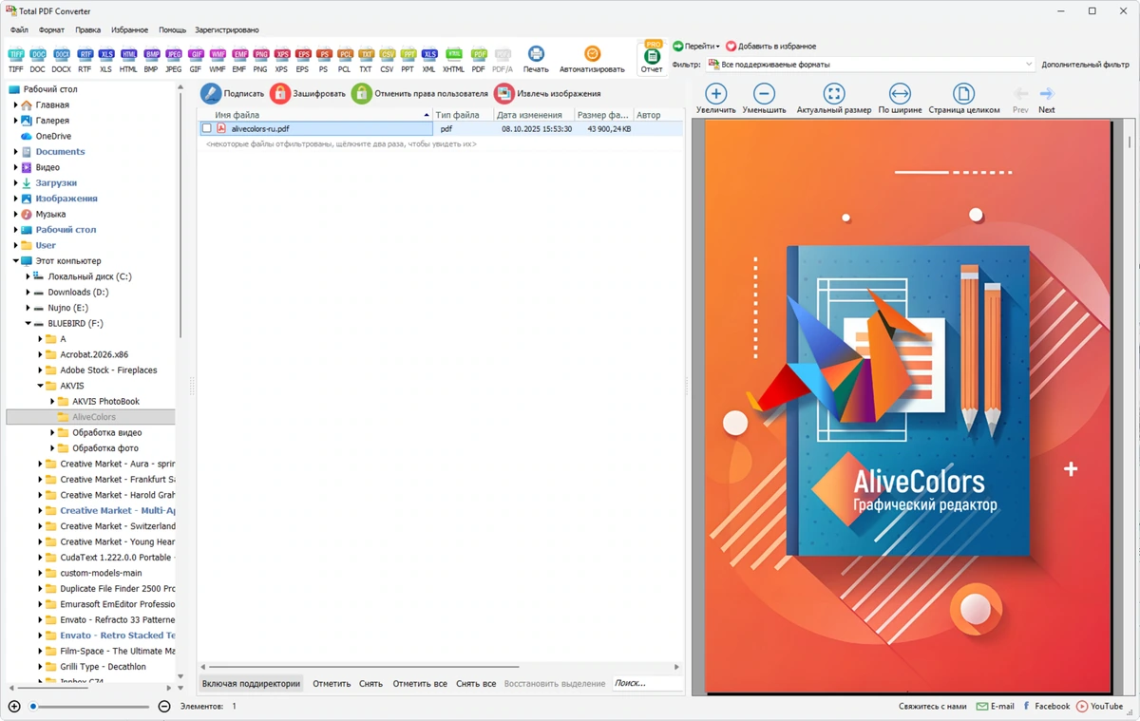
Task: Click Отметить все button
Action: click(420, 683)
